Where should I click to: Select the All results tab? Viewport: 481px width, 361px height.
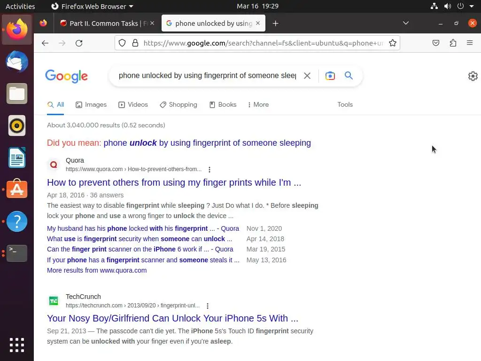tap(55, 105)
